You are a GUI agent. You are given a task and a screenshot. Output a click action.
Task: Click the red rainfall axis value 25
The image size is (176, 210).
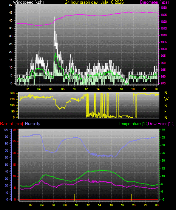click(14, 142)
